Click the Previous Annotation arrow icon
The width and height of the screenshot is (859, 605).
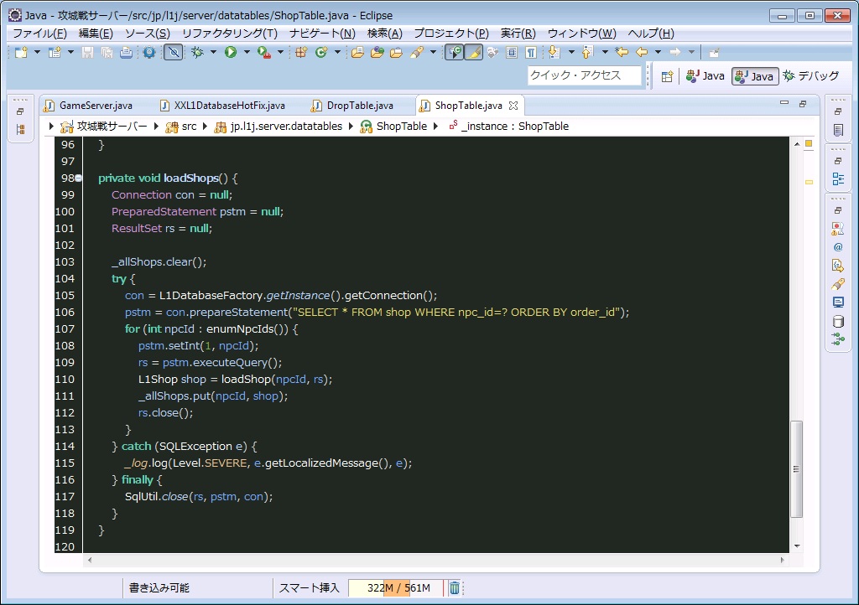587,53
